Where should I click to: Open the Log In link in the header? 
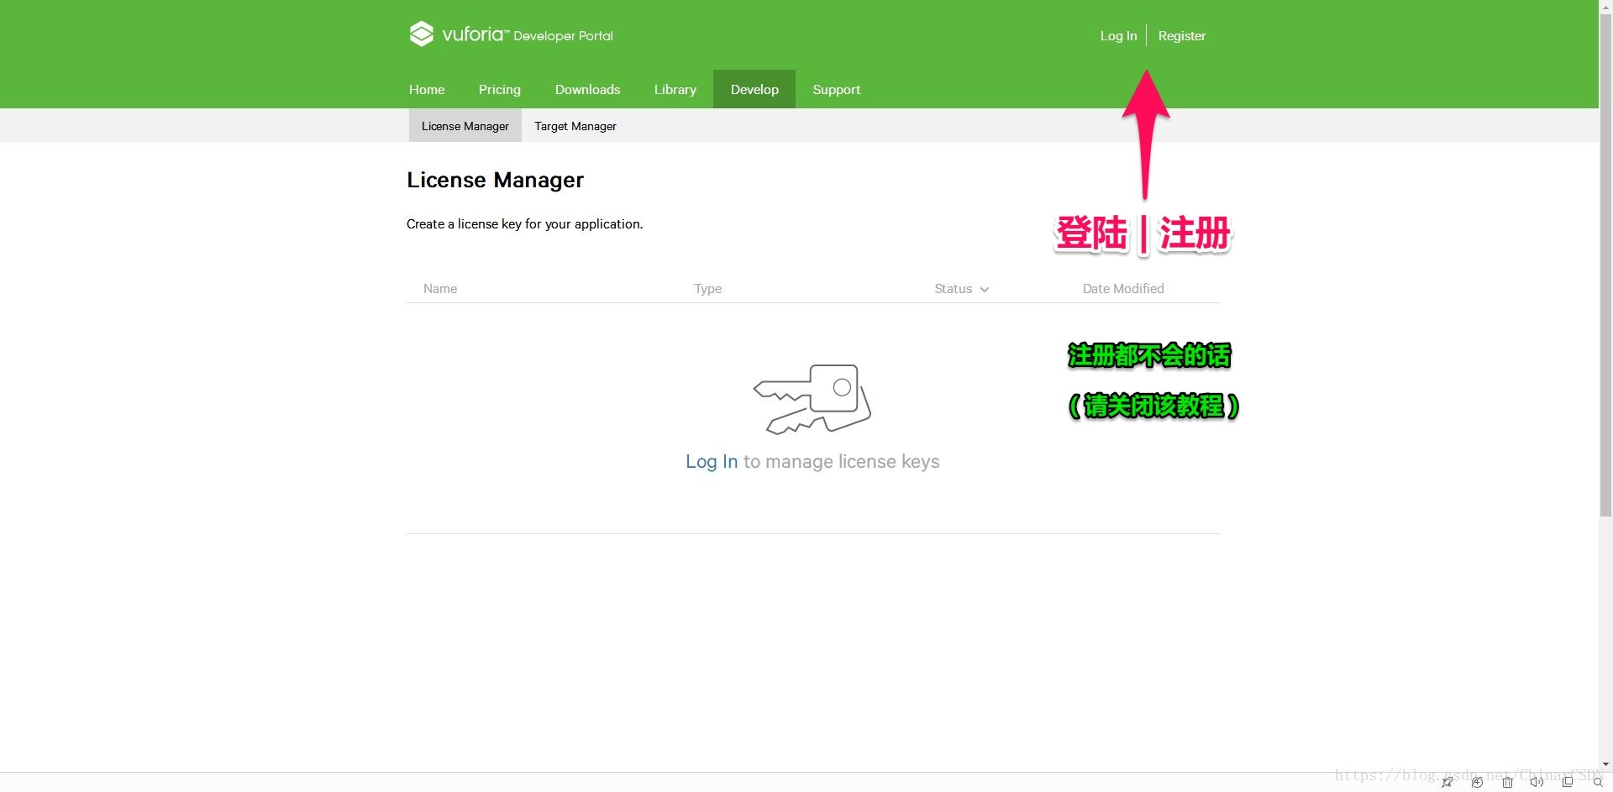[x=1118, y=36]
